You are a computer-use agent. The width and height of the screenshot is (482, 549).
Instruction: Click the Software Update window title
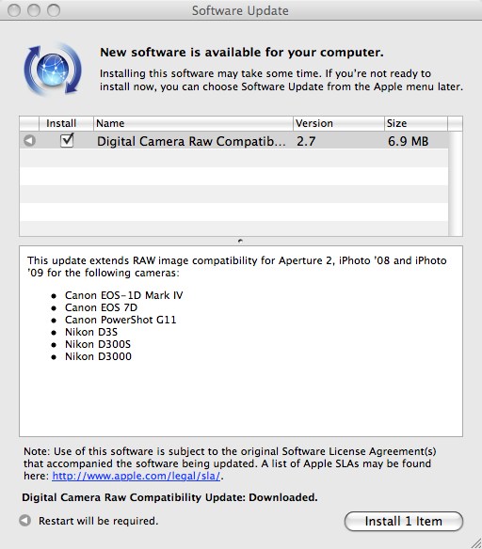[x=240, y=10]
